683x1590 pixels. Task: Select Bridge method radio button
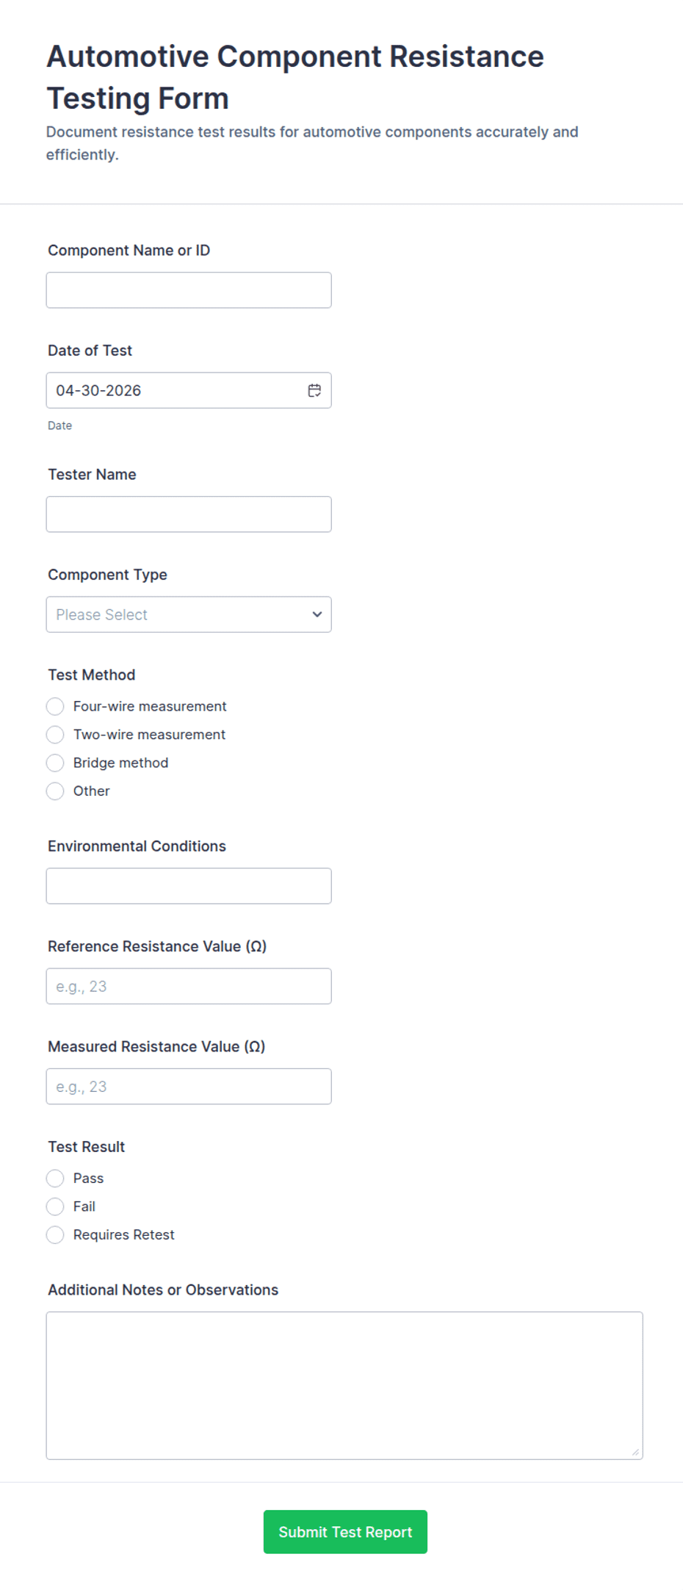pos(55,763)
